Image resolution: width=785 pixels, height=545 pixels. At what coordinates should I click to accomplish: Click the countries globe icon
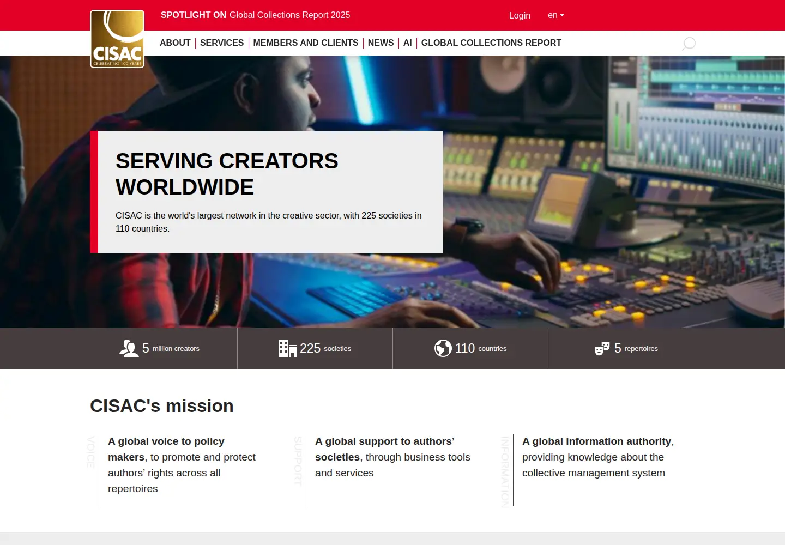point(443,348)
